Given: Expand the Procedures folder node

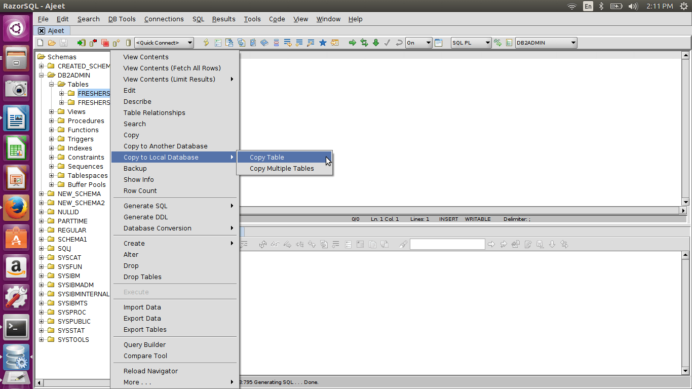Looking at the screenshot, I should [x=52, y=121].
